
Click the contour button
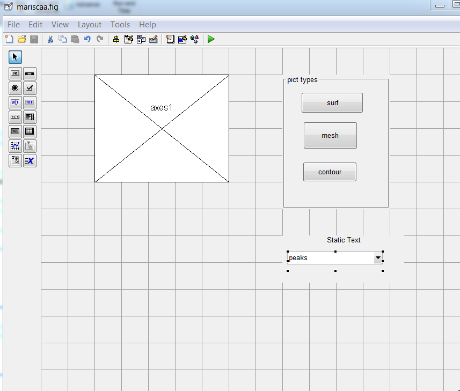(x=330, y=172)
